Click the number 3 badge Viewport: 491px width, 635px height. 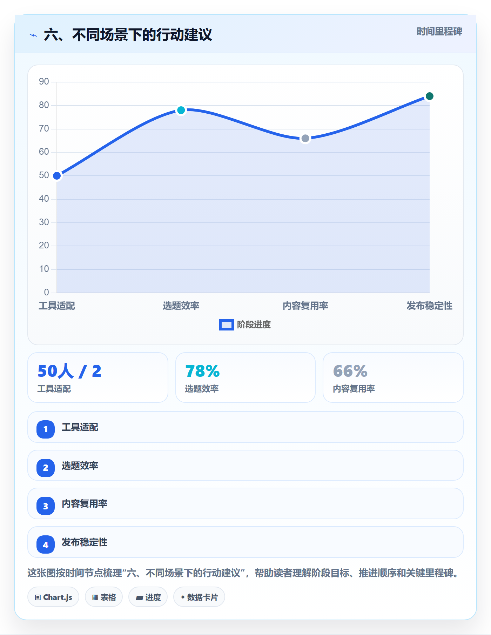[46, 506]
